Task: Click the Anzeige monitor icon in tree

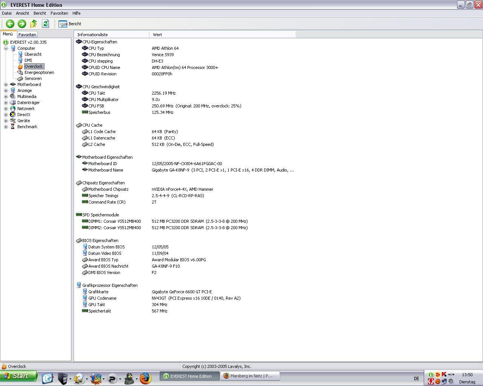Action: click(x=13, y=90)
